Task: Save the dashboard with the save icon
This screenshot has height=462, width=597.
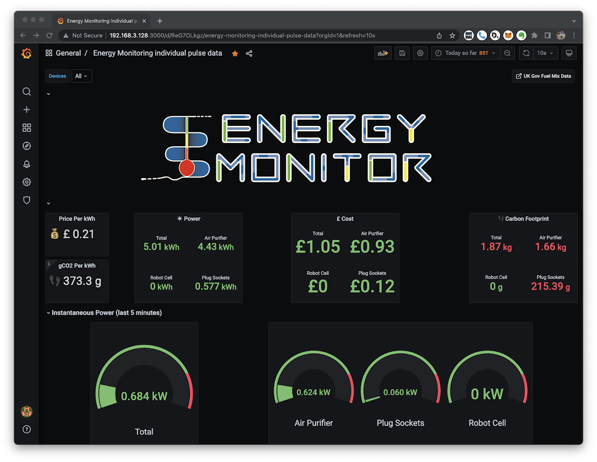Action: click(x=402, y=53)
